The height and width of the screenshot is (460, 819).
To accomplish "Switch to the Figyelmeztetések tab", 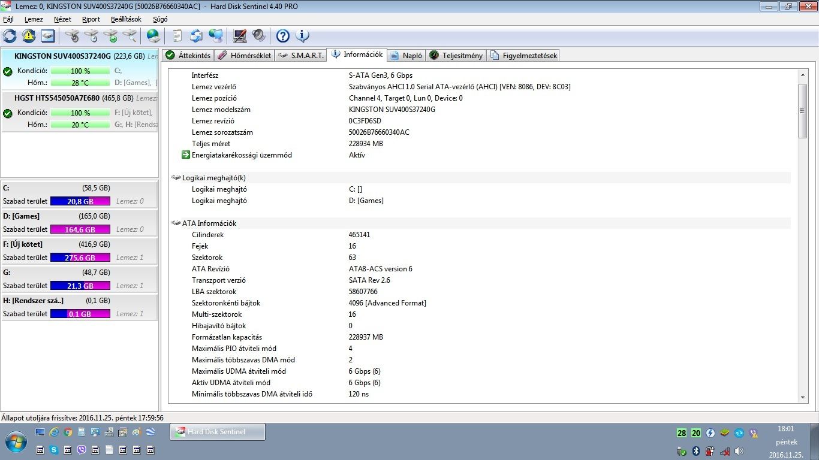I will click(523, 56).
